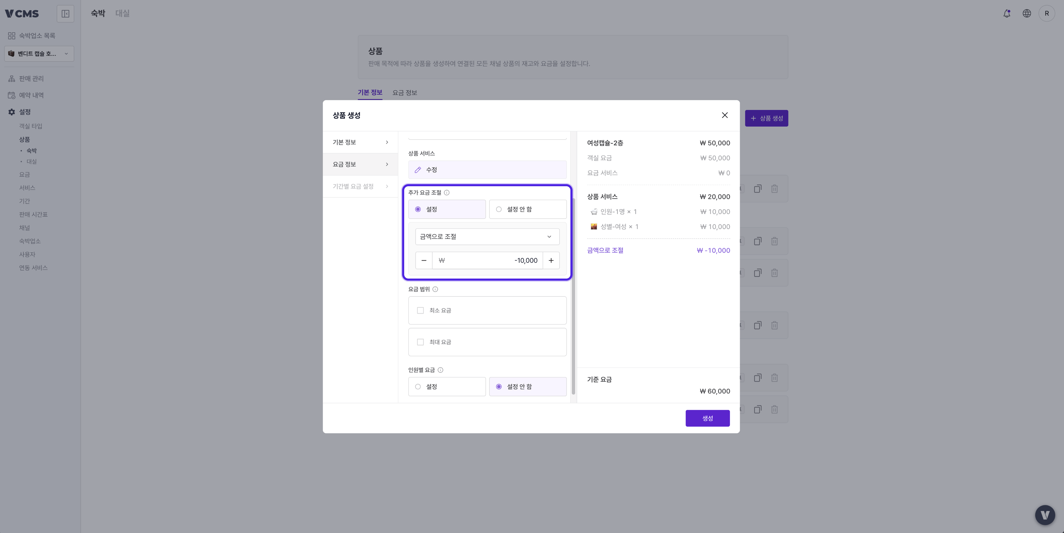1064x533 pixels.
Task: Open the chat widget at the bottom right
Action: tap(1045, 515)
